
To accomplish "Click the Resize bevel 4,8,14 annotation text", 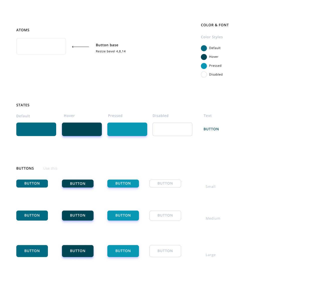I will (x=111, y=51).
